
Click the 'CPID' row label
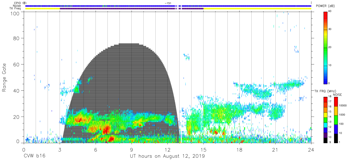[18, 3]
